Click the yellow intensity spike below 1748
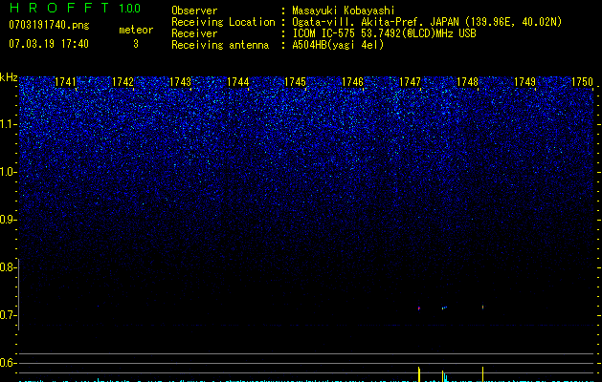Image resolution: width=602 pixels, height=382 pixels. [x=482, y=374]
